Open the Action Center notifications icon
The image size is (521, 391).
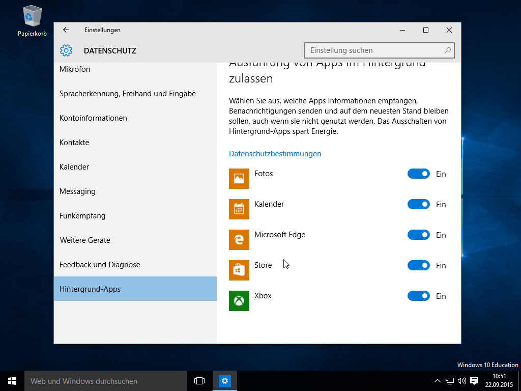click(x=474, y=381)
